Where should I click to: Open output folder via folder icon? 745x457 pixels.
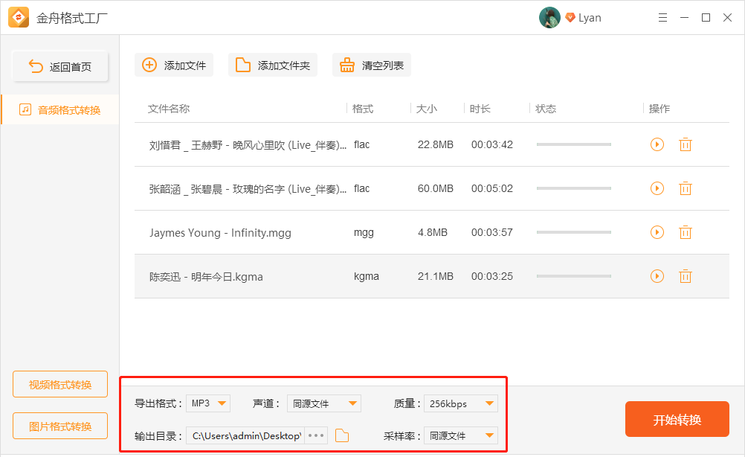[x=342, y=435]
